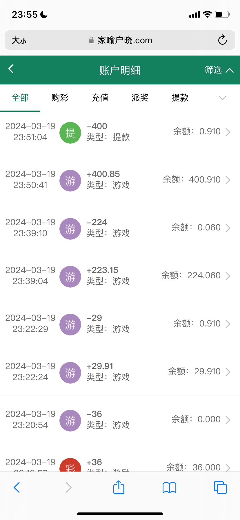Show open Safari tabs icon
Screen dimensions: 240x520
tap(220, 487)
